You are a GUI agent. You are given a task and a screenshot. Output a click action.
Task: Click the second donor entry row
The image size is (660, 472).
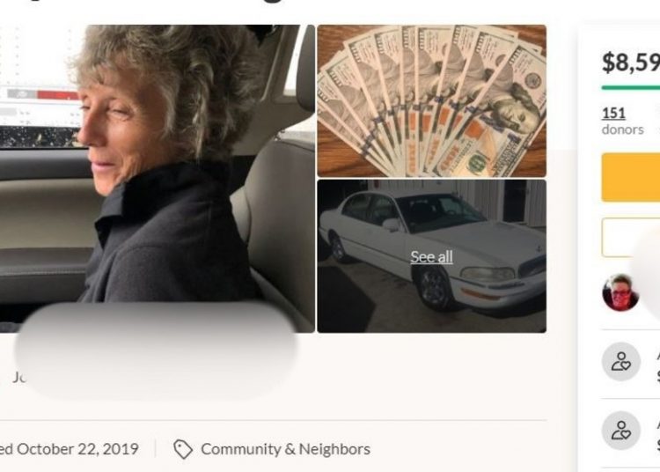pos(631,431)
